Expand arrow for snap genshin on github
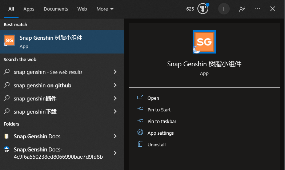 tap(115, 85)
